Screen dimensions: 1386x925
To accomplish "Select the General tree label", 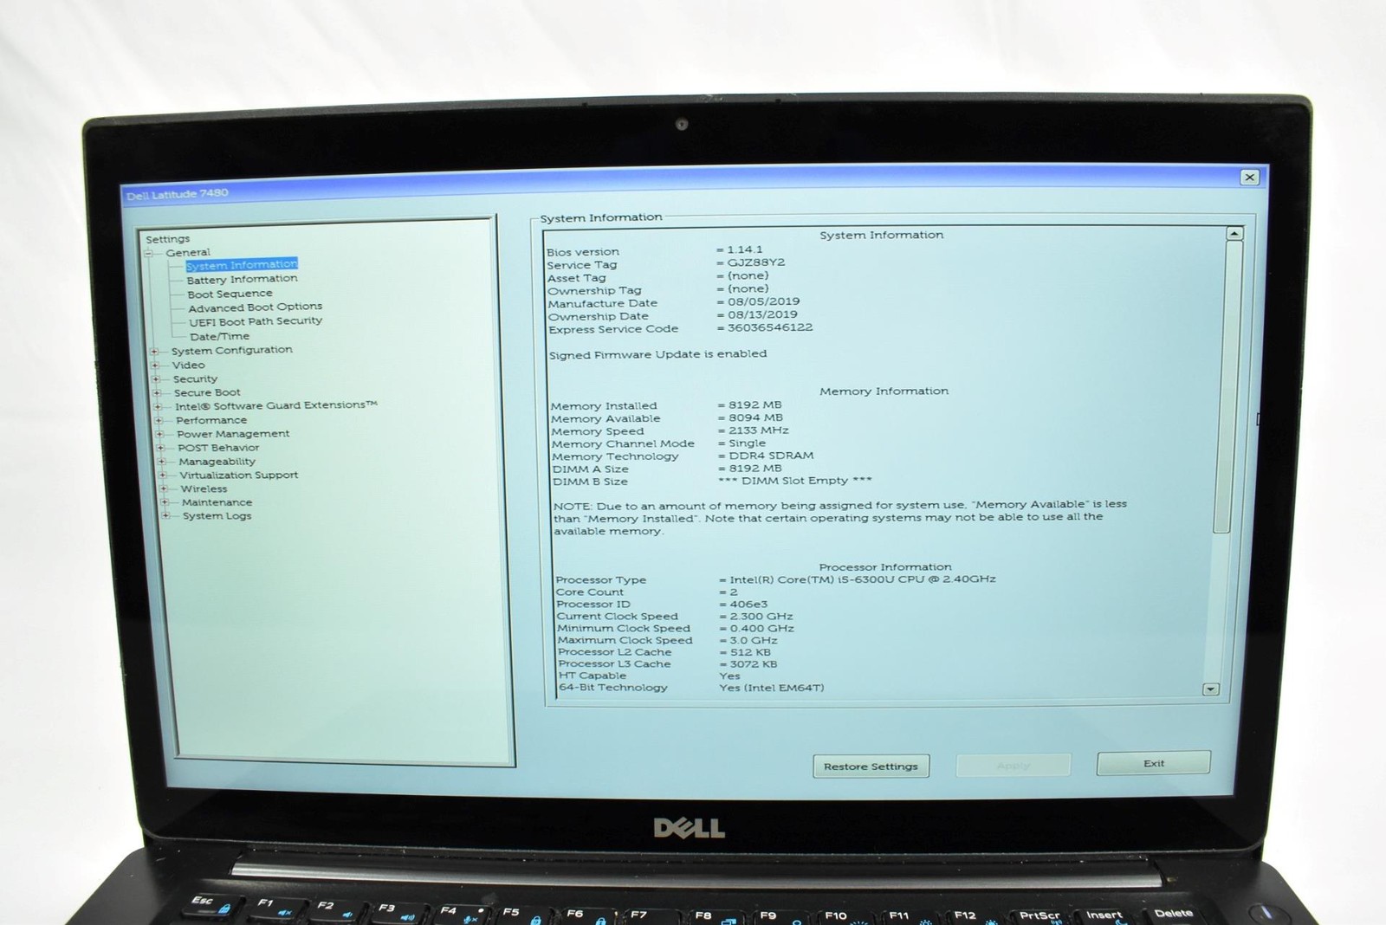I will pos(188,253).
